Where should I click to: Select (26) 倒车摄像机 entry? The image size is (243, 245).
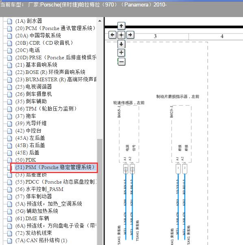33,94
